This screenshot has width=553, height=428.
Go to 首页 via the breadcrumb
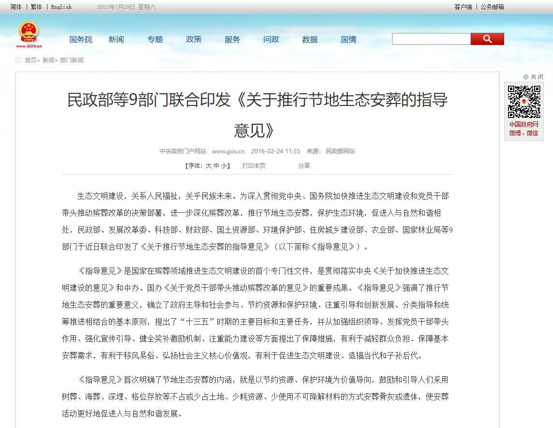pos(31,60)
